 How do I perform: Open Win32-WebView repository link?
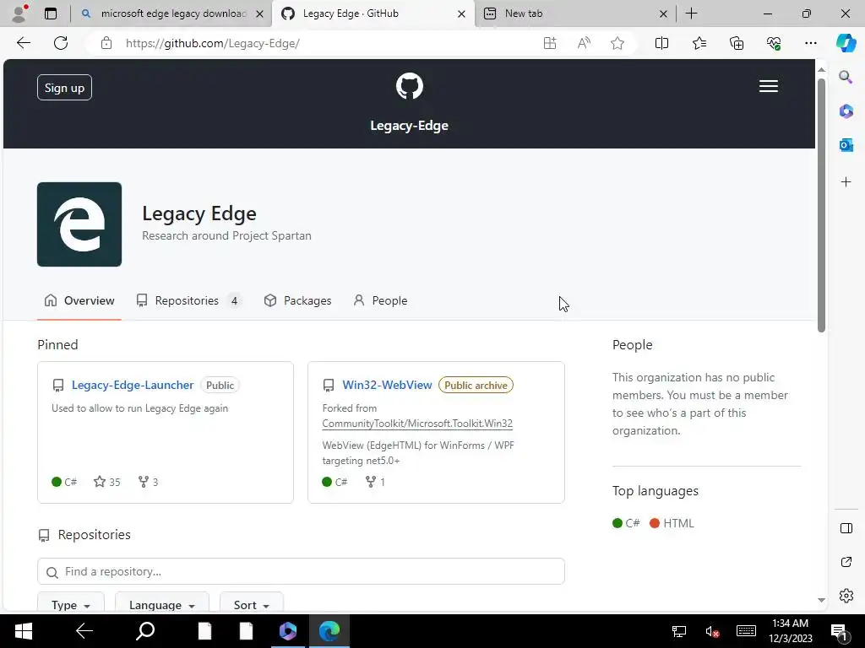(387, 385)
